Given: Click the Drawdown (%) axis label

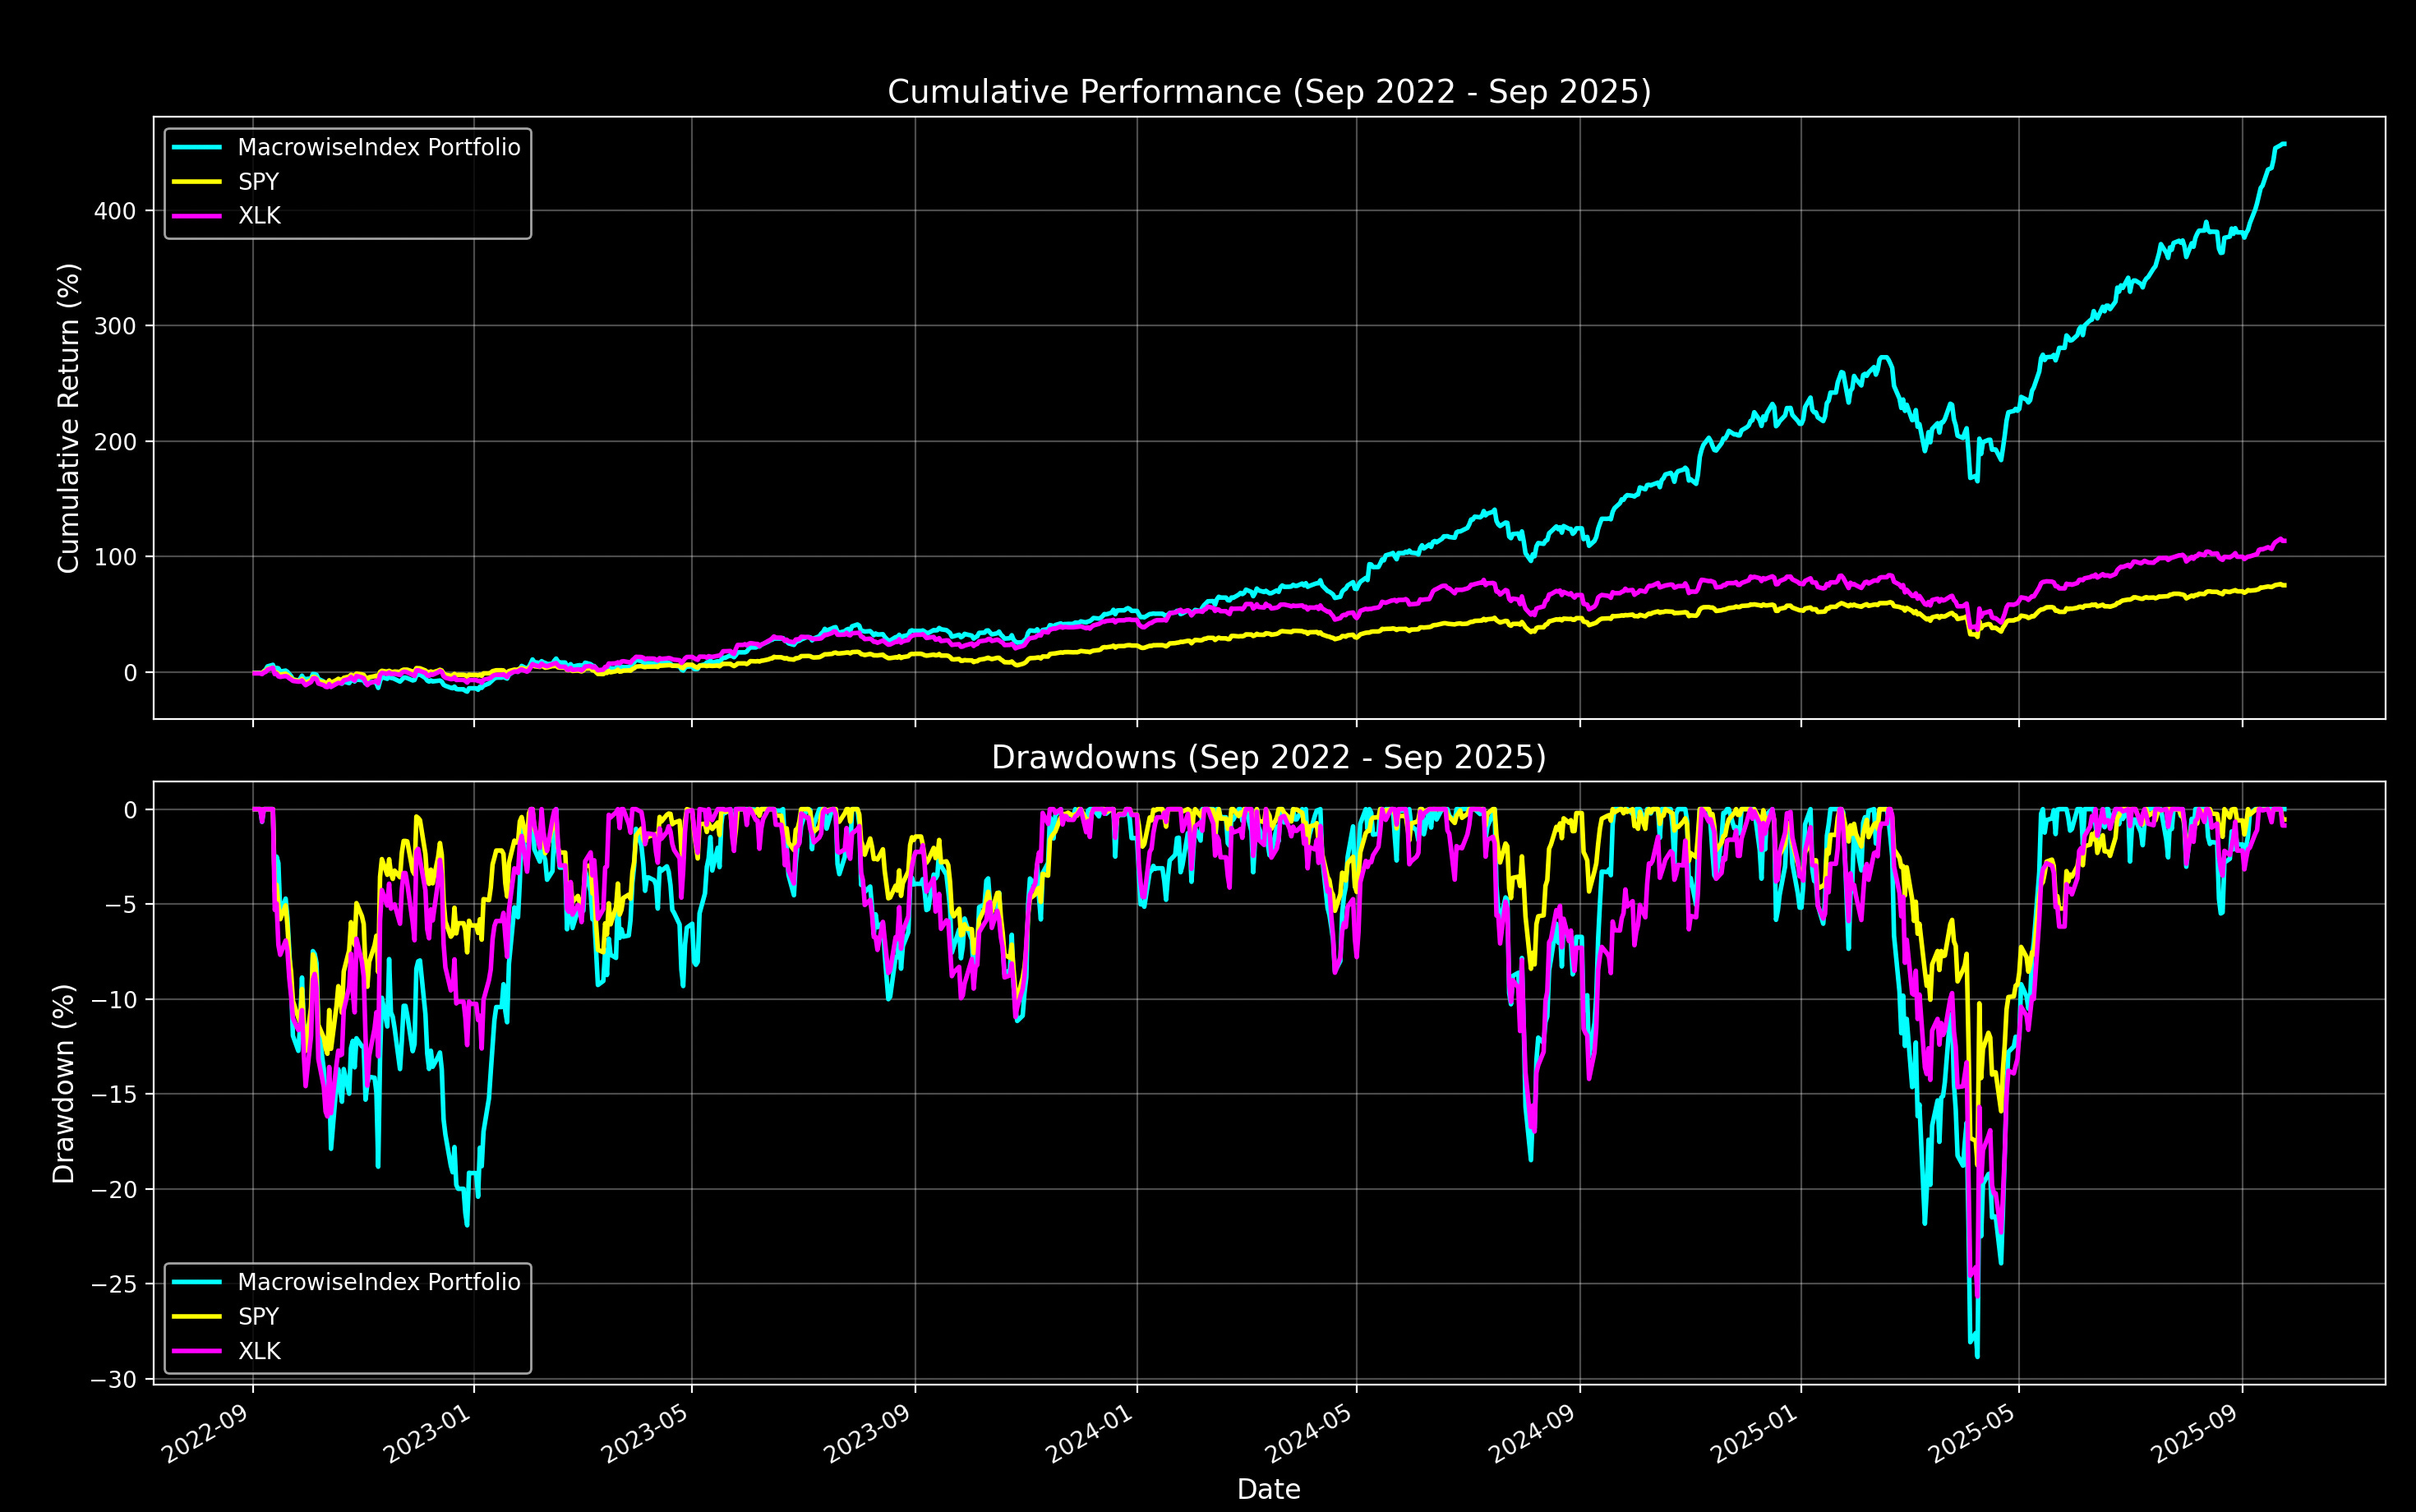Looking at the screenshot, I should pyautogui.click(x=64, y=1084).
